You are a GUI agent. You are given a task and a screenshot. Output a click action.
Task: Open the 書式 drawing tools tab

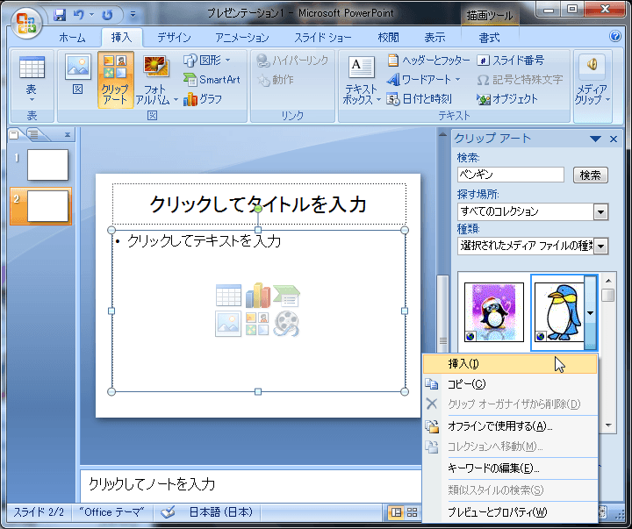489,38
